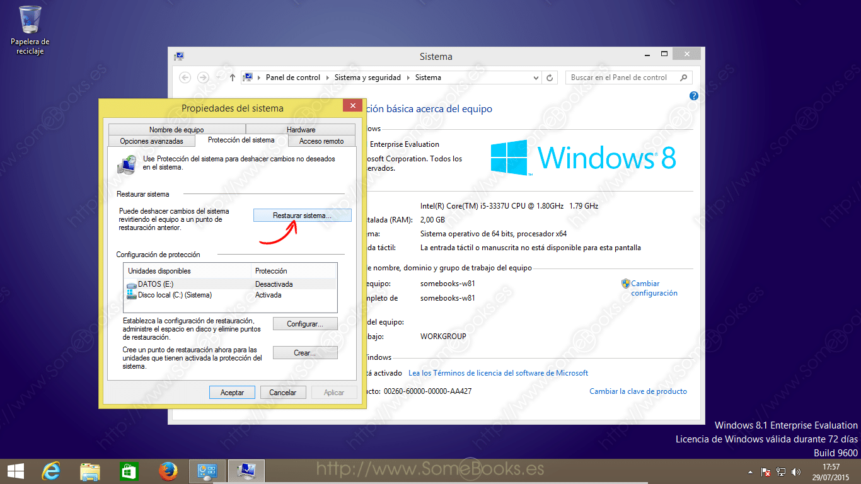Open Cambiar configuración link
The width and height of the screenshot is (861, 484).
[654, 288]
